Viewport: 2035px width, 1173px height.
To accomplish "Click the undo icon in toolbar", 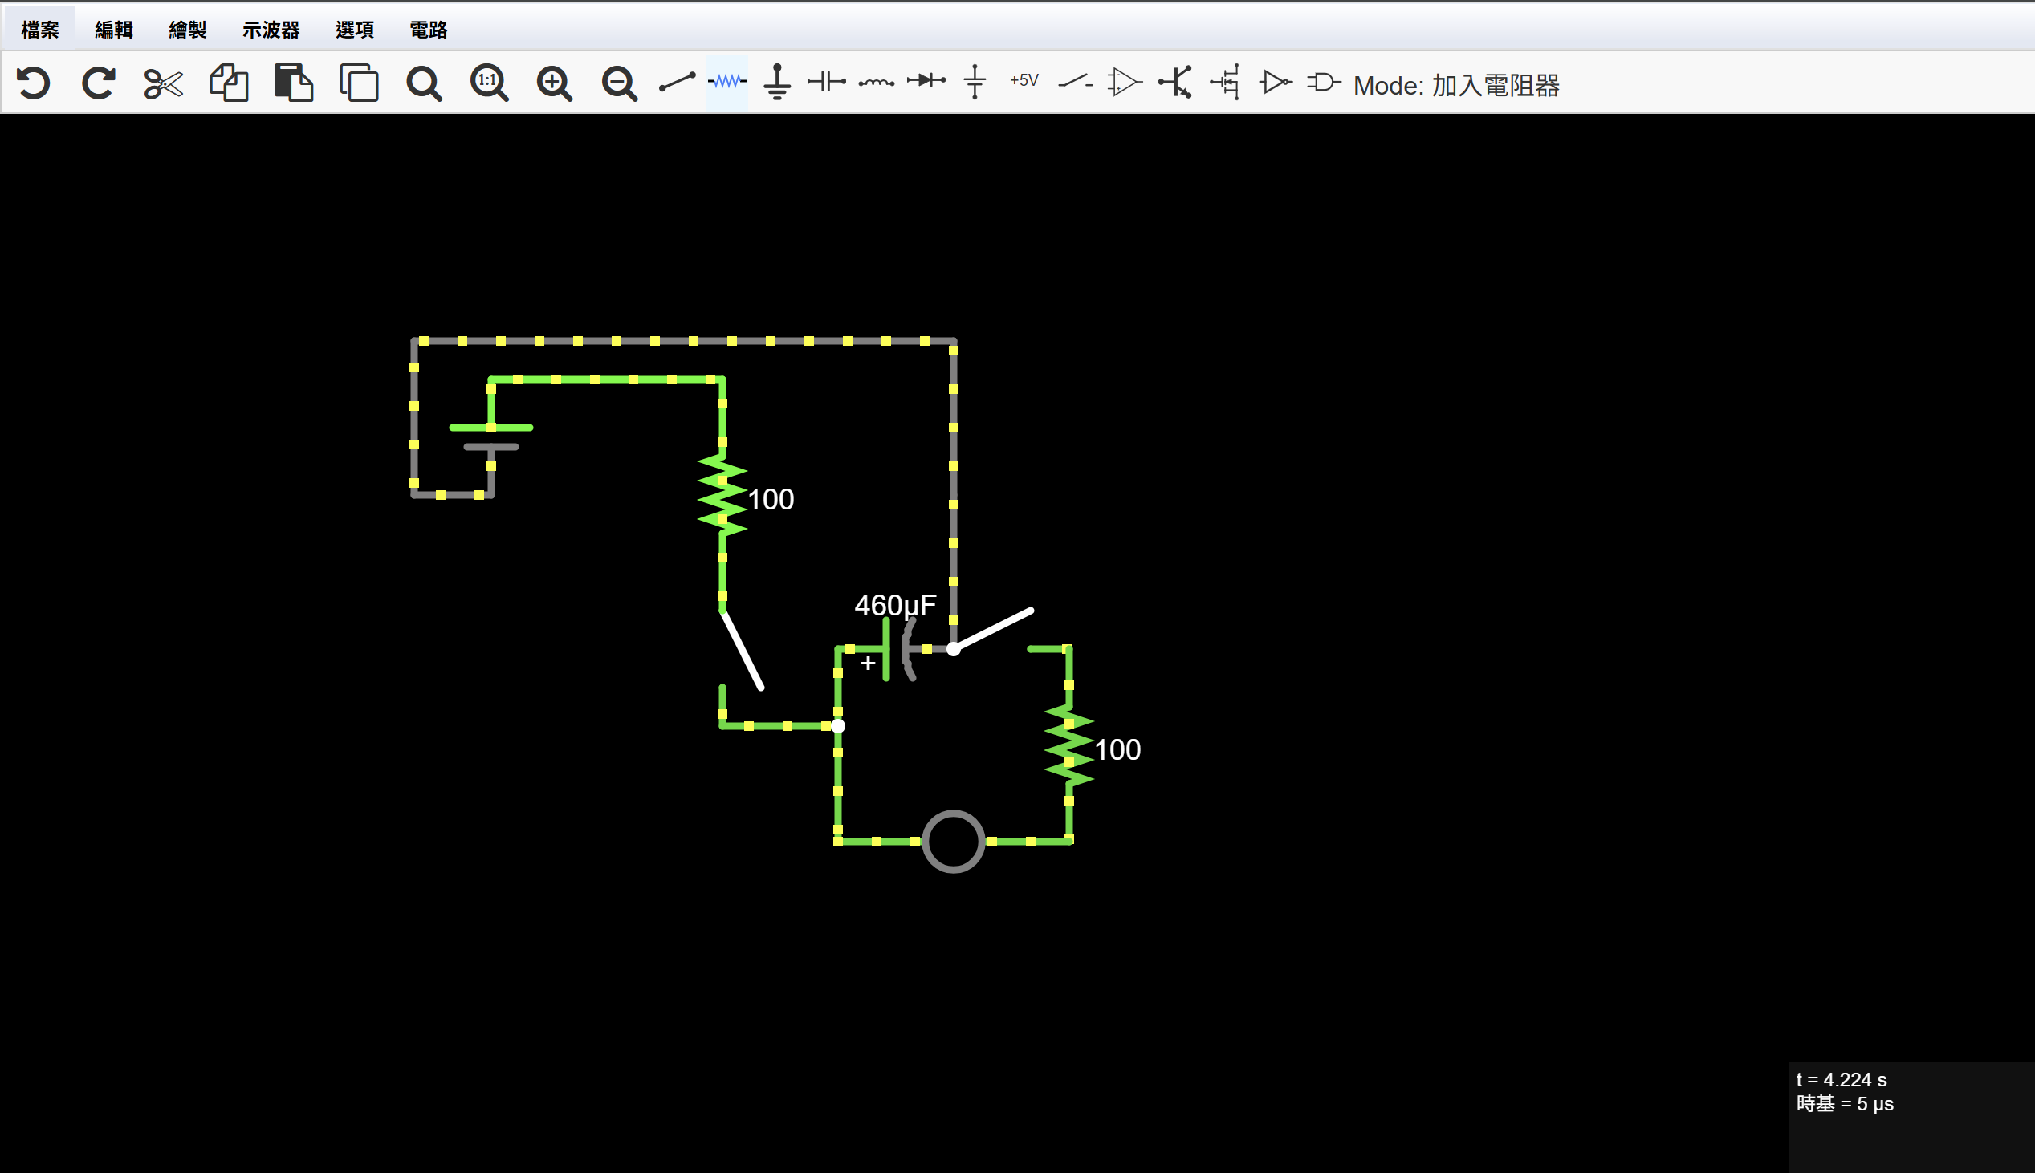I will [x=33, y=83].
